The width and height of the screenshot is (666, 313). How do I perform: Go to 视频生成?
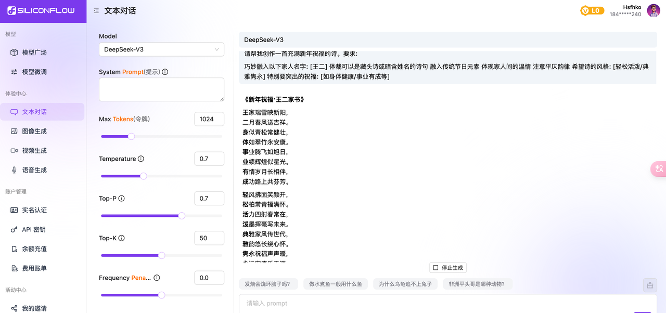pyautogui.click(x=43, y=150)
